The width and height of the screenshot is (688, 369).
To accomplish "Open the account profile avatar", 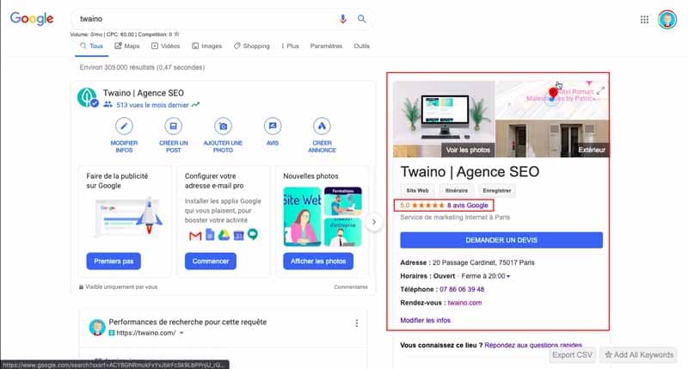I will 667,20.
